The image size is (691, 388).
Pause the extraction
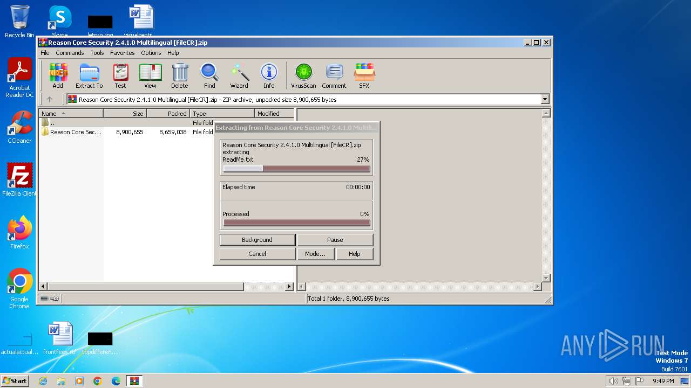335,240
